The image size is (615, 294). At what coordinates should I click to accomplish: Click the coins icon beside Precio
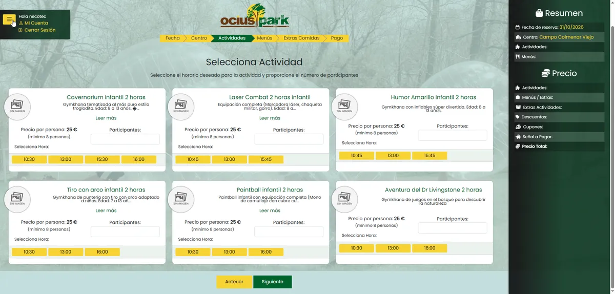[x=546, y=73]
